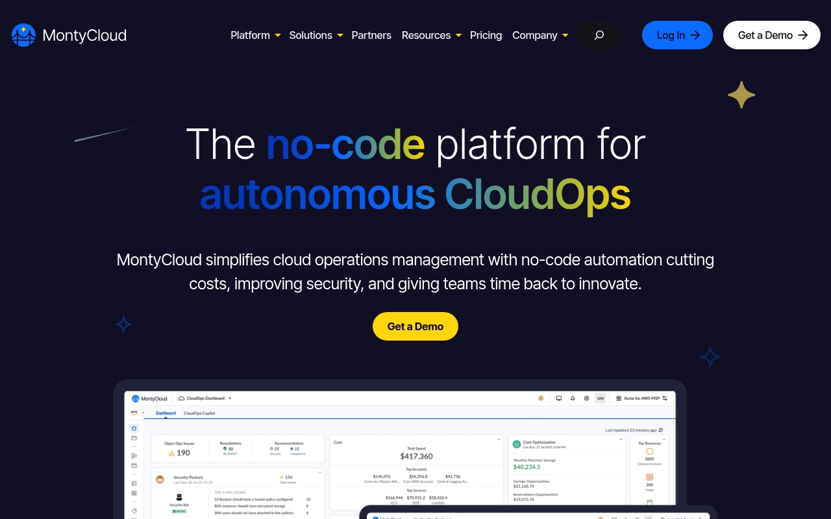Click the white Get a Demo header button
Image resolution: width=831 pixels, height=519 pixels.
click(772, 35)
